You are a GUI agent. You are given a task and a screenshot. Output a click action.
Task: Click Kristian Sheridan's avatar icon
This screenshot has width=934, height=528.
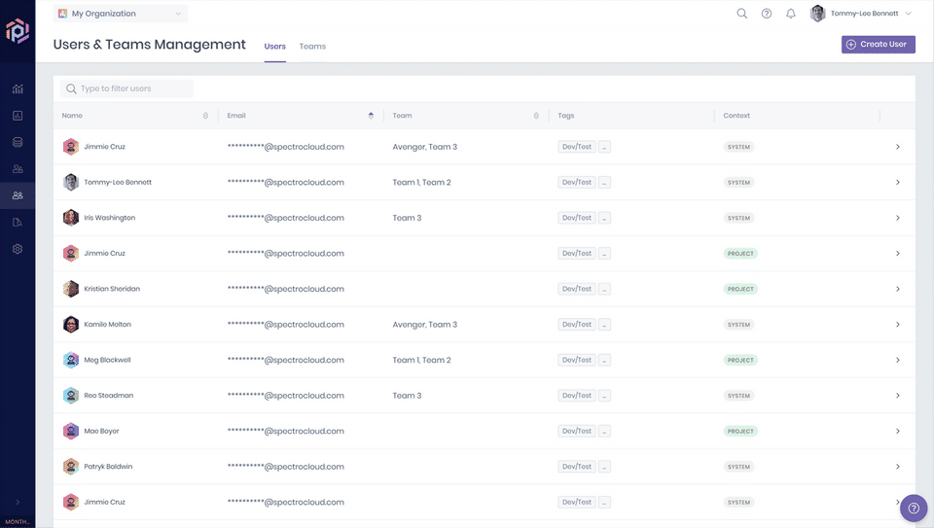(71, 289)
